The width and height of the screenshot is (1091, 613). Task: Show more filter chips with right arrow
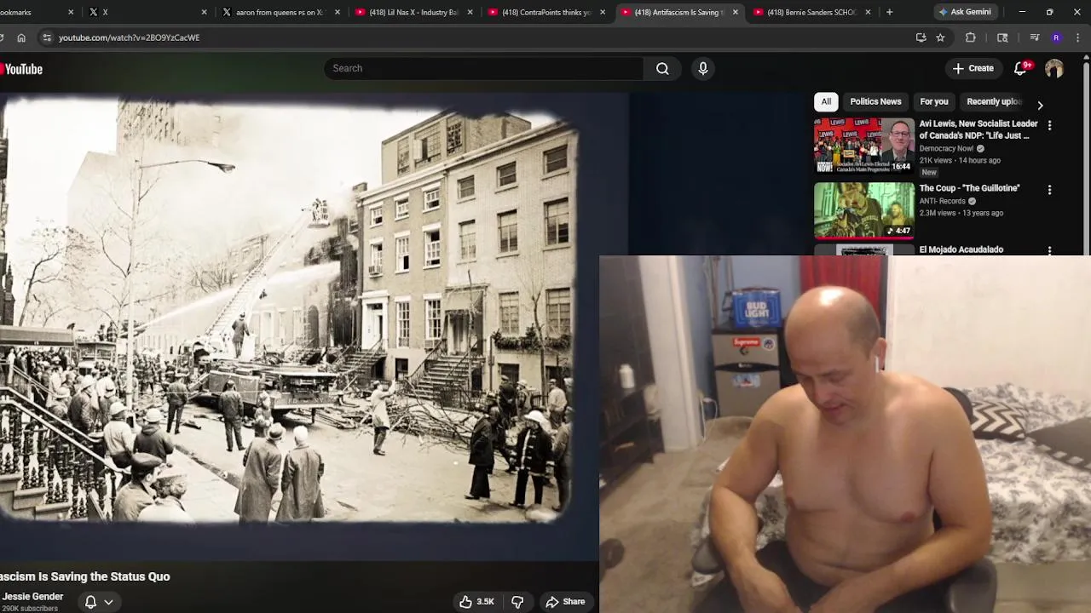[1040, 105]
